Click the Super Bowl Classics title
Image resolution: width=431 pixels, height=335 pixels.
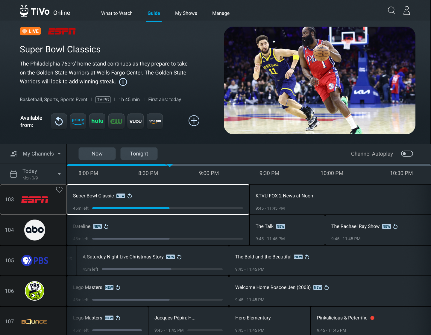pyautogui.click(x=60, y=49)
